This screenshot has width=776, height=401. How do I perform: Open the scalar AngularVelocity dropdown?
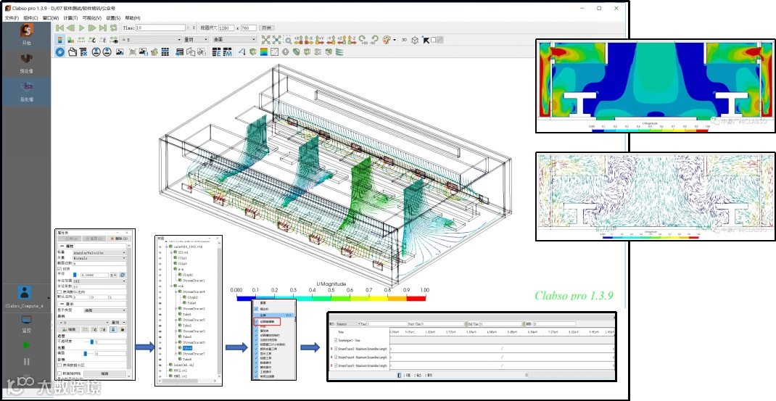99,252
